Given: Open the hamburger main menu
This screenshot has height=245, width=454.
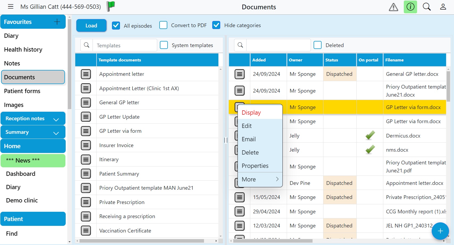Looking at the screenshot, I should pyautogui.click(x=11, y=7).
